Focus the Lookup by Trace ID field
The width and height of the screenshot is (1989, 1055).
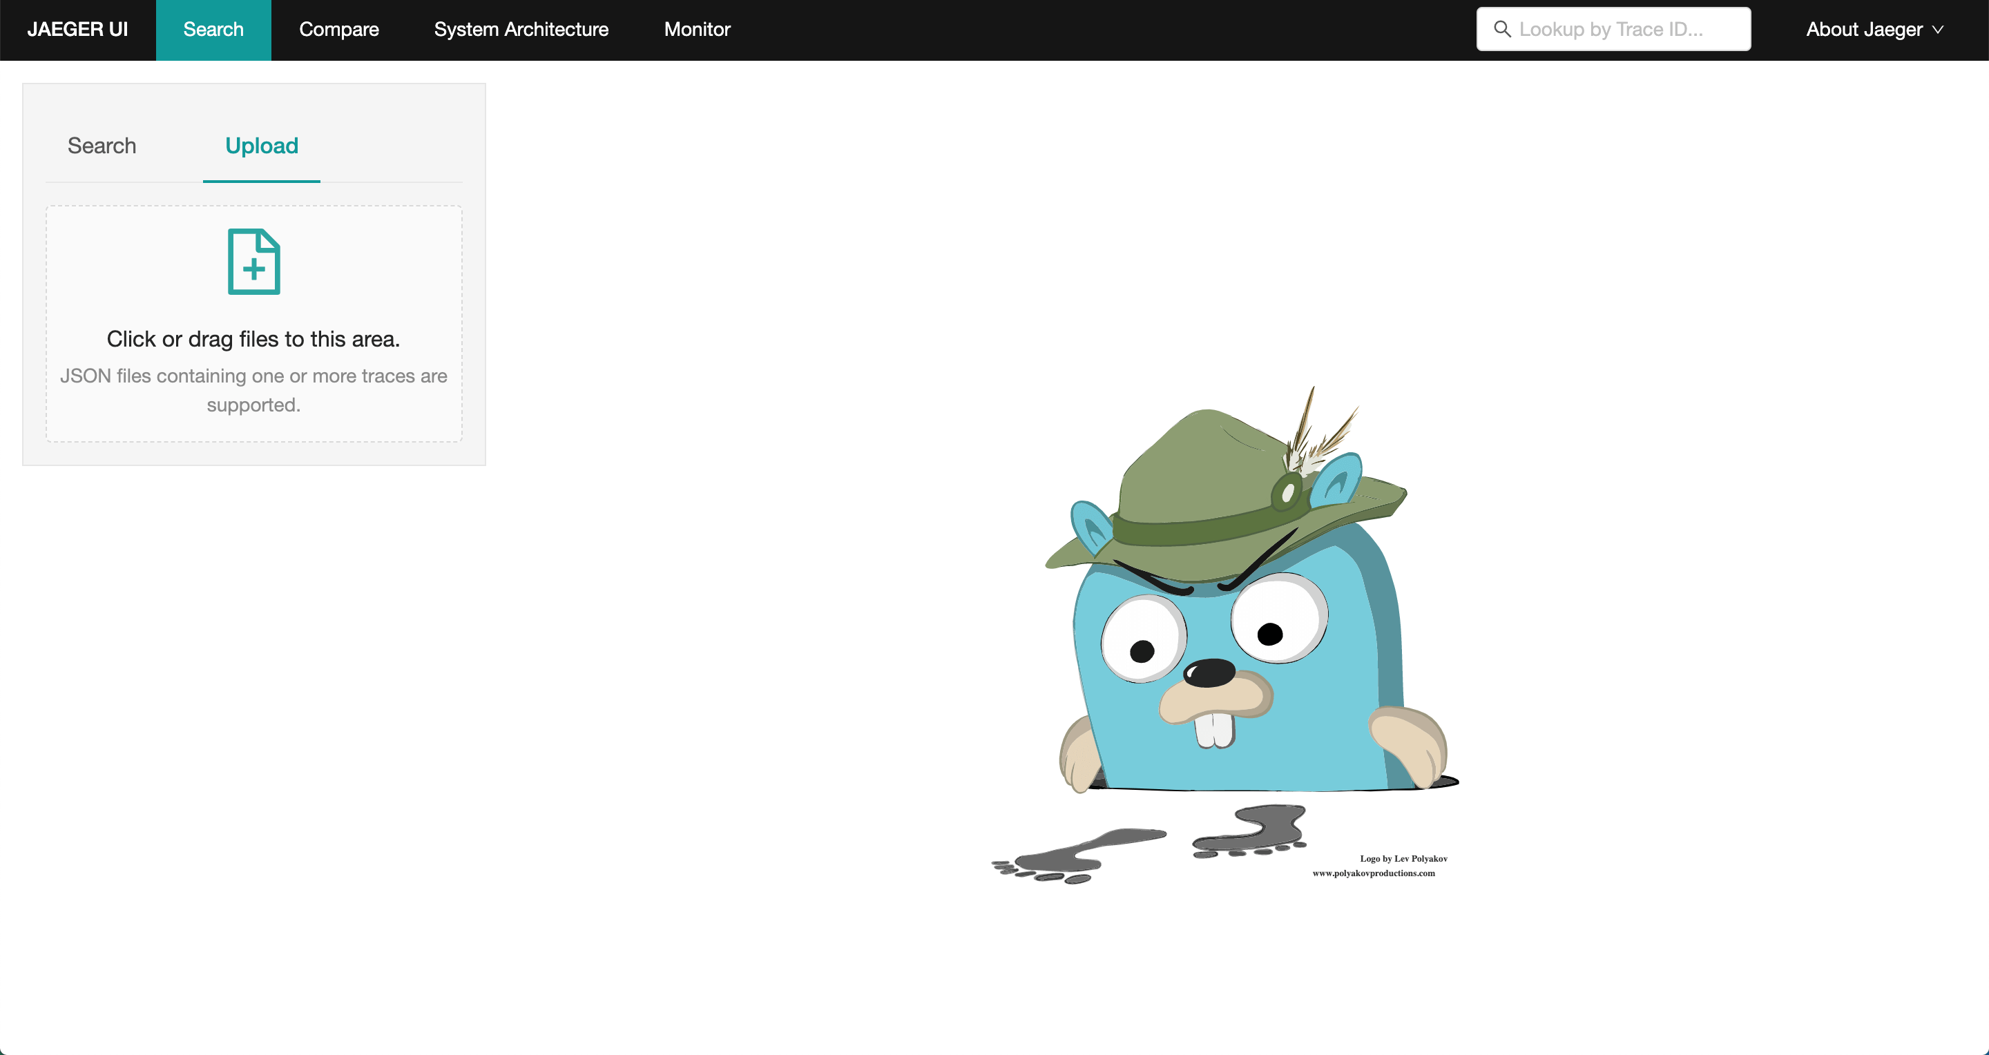tap(1622, 29)
